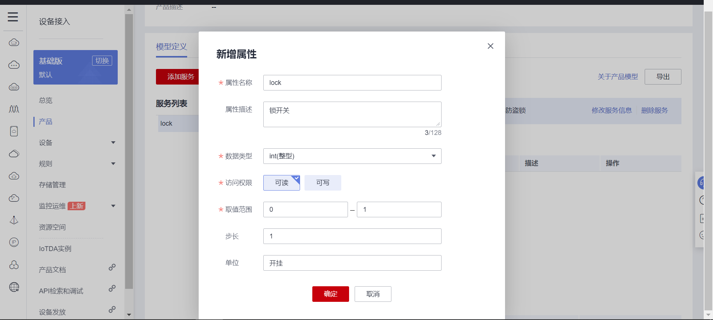This screenshot has width=713, height=320.
Task: Click the blue headset support icon
Action: point(701,183)
